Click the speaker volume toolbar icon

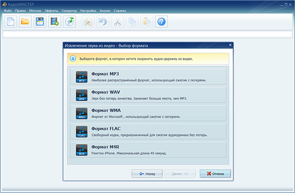pyautogui.click(x=88, y=22)
